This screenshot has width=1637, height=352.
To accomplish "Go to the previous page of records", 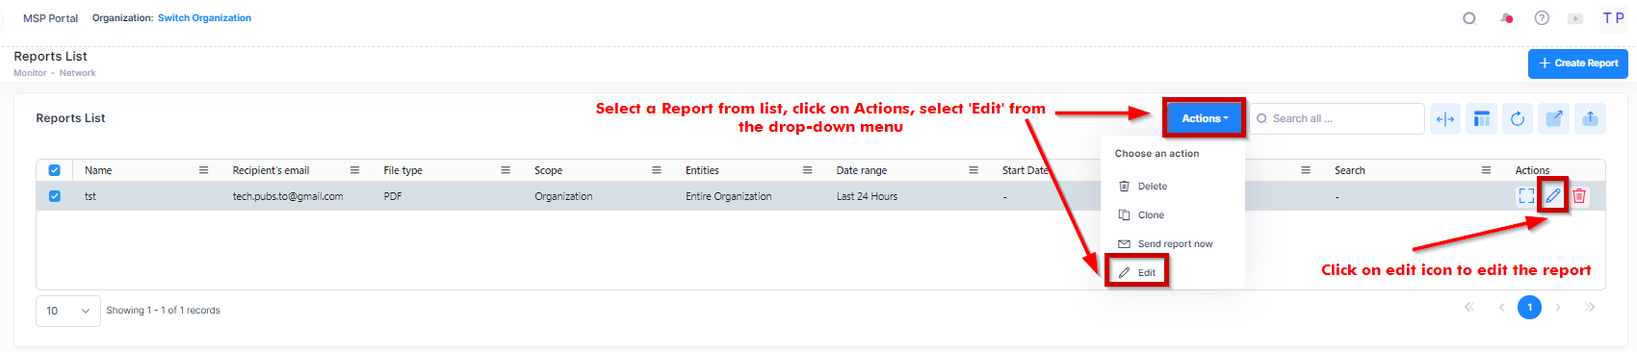I will pos(1501,308).
